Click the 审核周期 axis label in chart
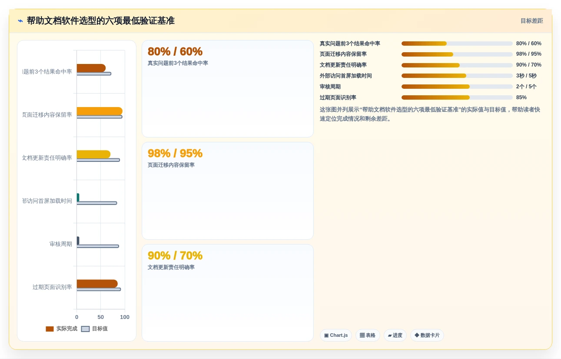The image size is (561, 359). 61,244
